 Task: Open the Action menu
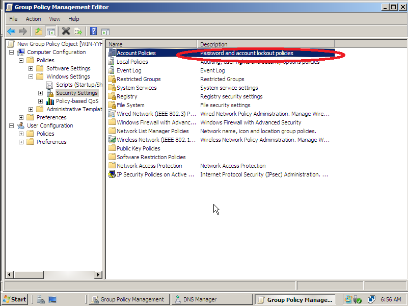coord(33,18)
